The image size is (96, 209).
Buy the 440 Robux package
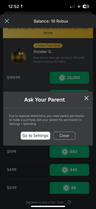coord(69,170)
